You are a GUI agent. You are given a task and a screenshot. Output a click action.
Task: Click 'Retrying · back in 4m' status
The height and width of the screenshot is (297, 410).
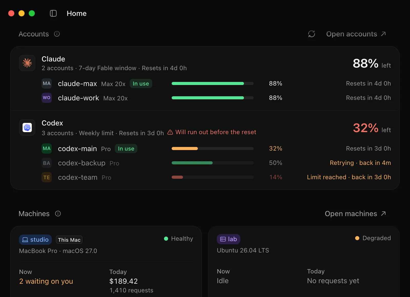pyautogui.click(x=360, y=163)
